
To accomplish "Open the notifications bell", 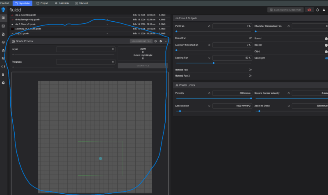I will [x=317, y=10].
